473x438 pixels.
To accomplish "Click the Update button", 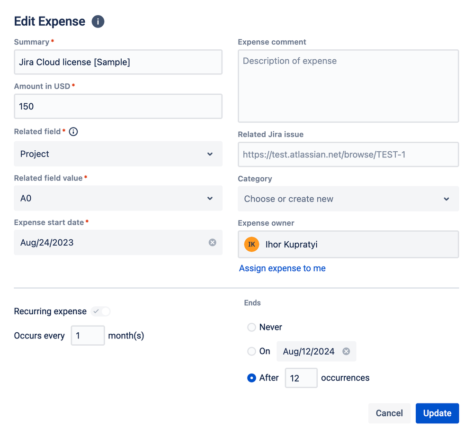I will [x=437, y=413].
